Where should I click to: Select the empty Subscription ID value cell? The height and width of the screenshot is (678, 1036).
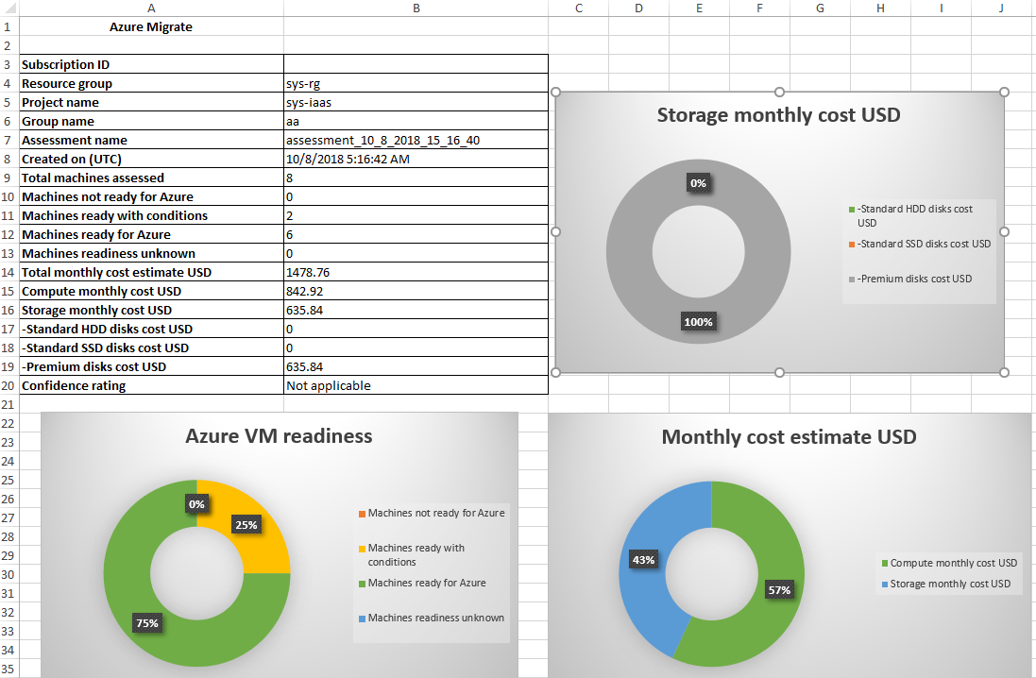pos(416,65)
